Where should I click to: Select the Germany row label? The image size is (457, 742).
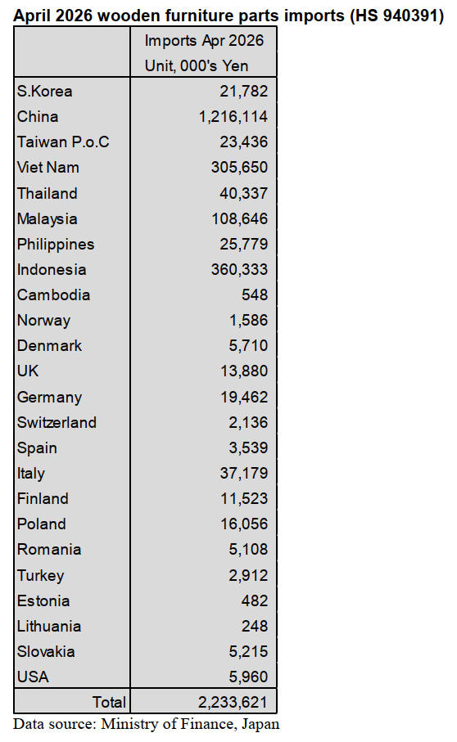49,398
